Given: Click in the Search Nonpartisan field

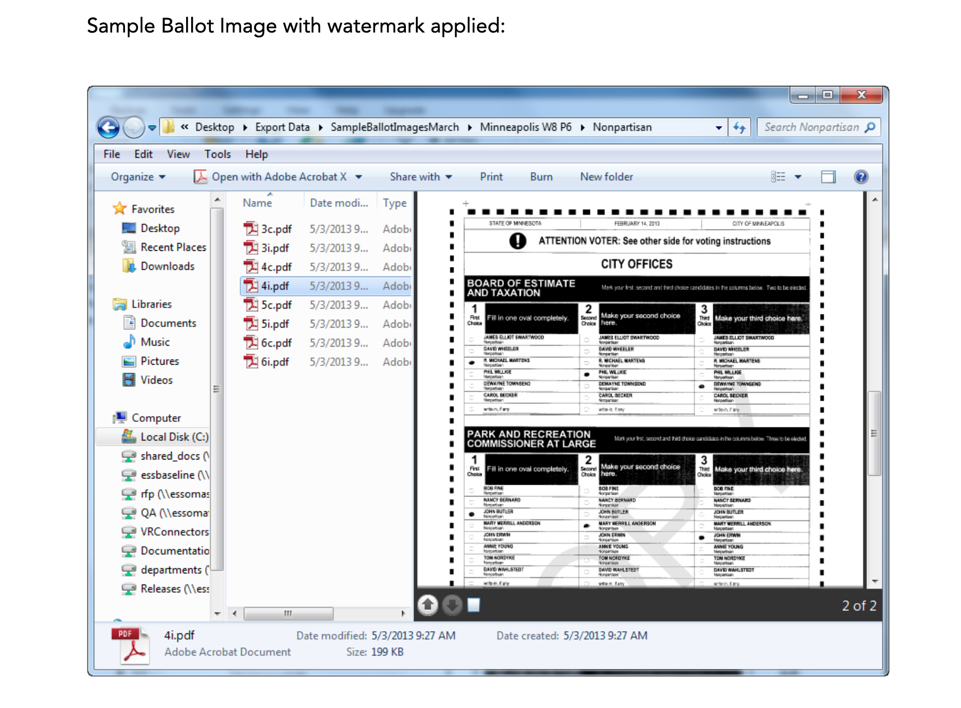Looking at the screenshot, I should [811, 128].
